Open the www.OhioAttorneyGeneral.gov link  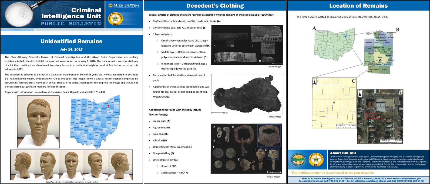(x=404, y=179)
